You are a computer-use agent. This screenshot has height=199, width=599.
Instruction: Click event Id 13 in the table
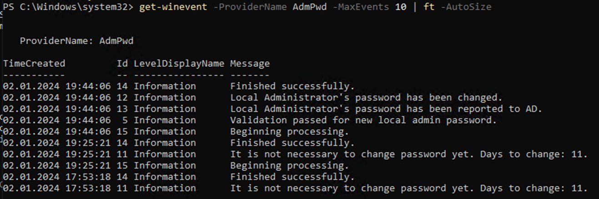(122, 109)
